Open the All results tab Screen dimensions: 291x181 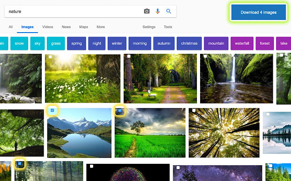coord(11,27)
